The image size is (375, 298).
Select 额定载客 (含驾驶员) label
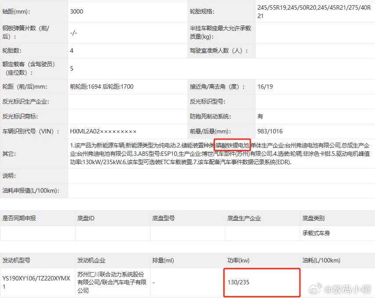29,68
